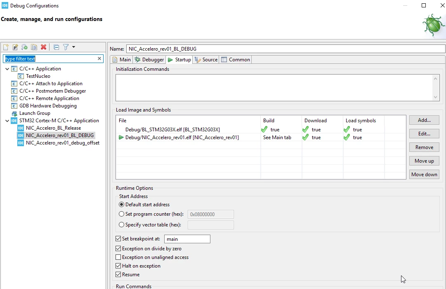Select NIC_Accelero_BL_Release configuration
The width and height of the screenshot is (446, 289).
point(54,128)
